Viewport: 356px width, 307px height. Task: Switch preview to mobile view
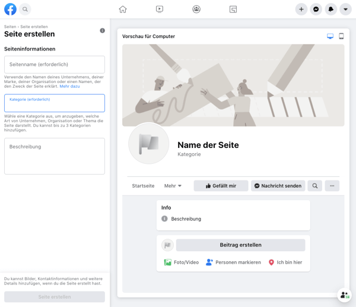[341, 36]
